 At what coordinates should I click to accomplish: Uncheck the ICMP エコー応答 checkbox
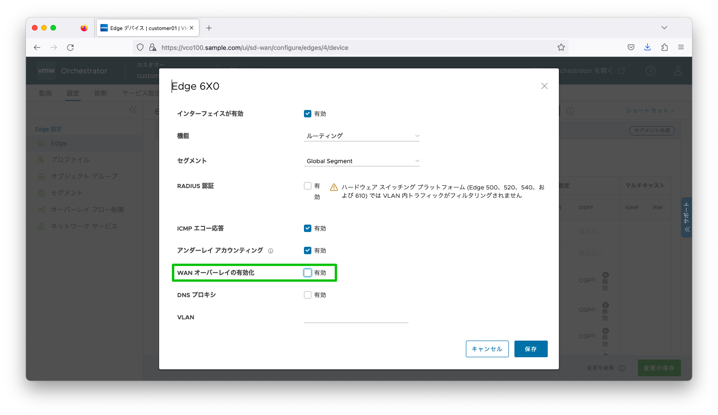click(x=308, y=228)
